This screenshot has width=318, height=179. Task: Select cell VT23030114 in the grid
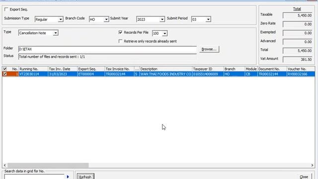tap(33, 74)
